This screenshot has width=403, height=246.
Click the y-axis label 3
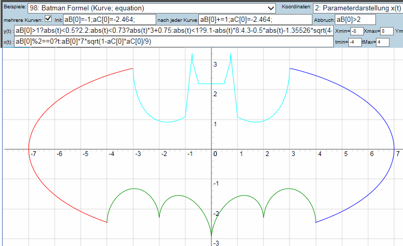tap(215, 64)
